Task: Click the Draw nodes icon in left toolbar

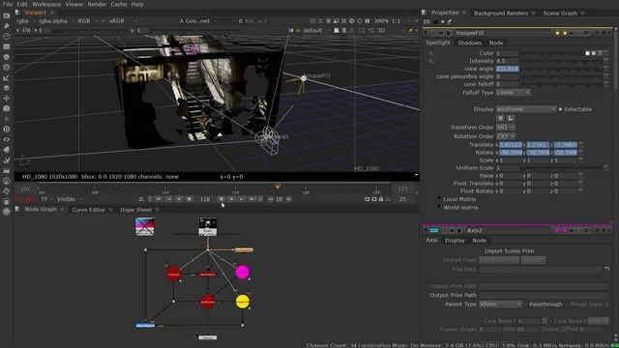Action: tap(7, 26)
